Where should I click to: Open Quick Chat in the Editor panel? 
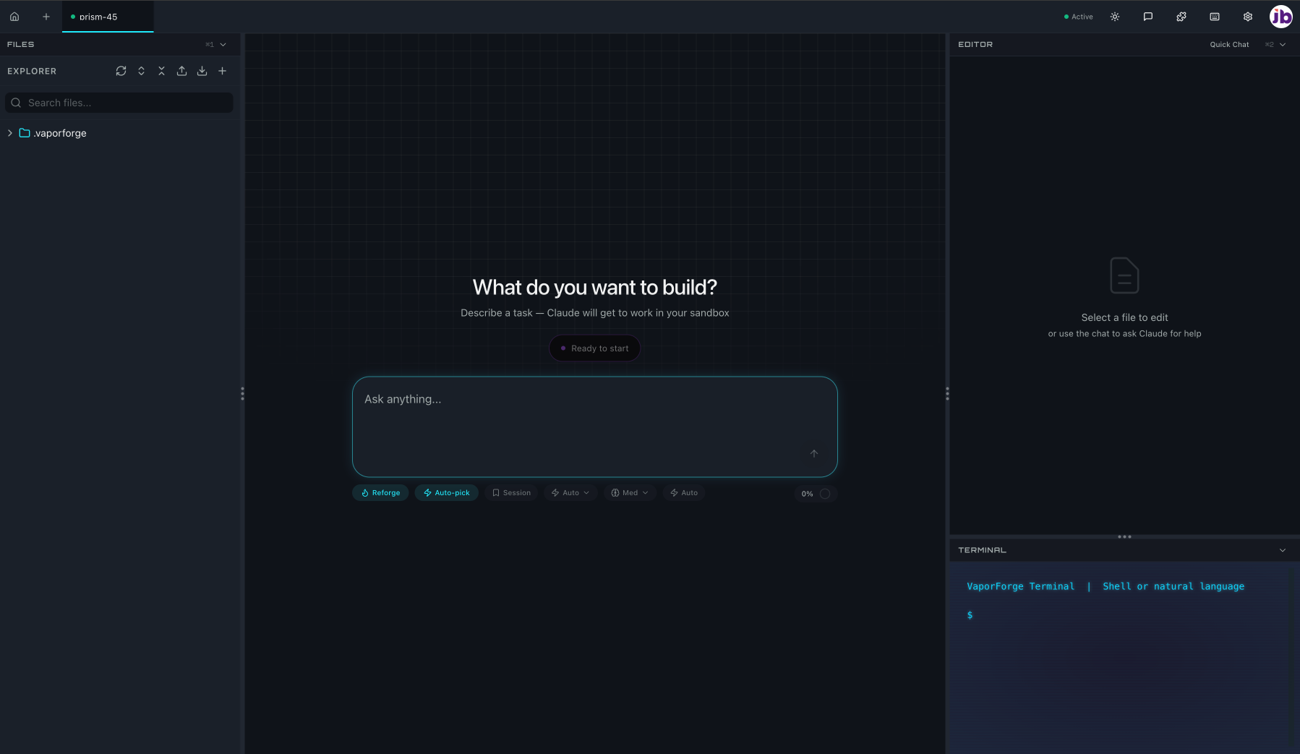pos(1228,44)
